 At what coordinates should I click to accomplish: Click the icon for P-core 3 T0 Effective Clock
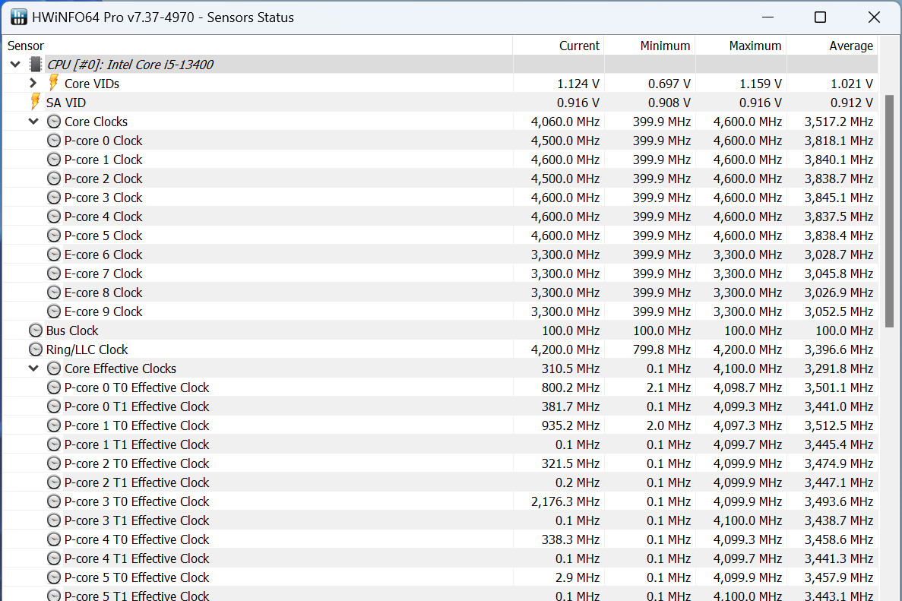53,501
